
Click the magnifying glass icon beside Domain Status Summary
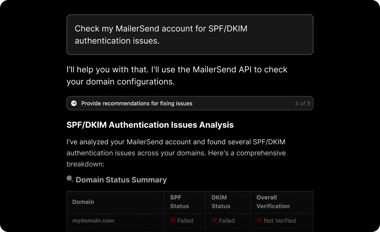tap(70, 179)
